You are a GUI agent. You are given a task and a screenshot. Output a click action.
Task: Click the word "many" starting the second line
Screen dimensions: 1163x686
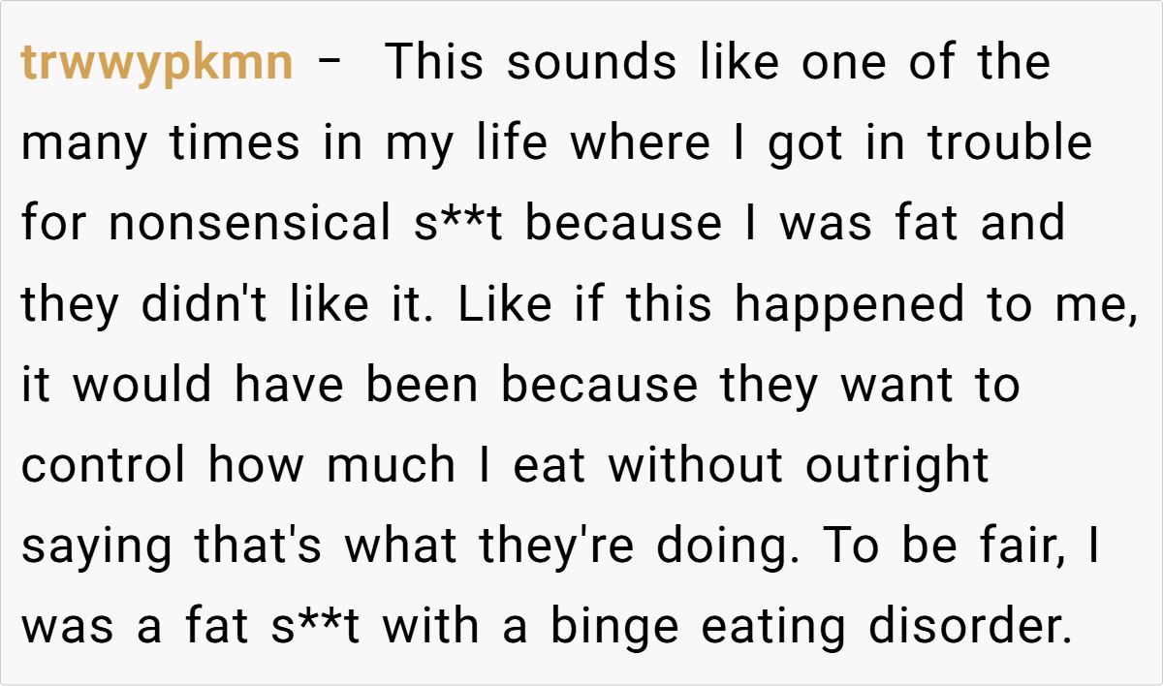click(x=84, y=144)
